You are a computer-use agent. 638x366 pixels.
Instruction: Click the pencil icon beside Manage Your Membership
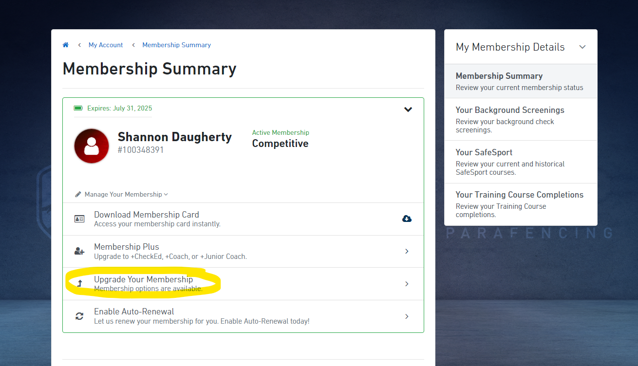pos(78,194)
